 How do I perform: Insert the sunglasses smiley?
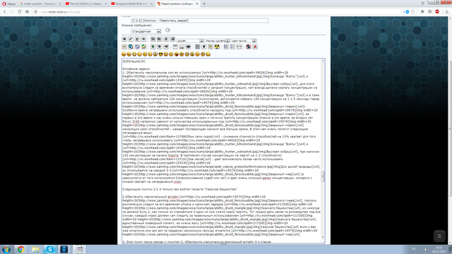(x=160, y=54)
